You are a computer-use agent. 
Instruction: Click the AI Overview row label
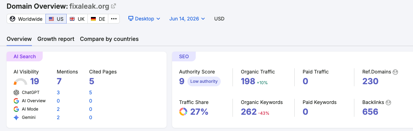tap(34, 101)
